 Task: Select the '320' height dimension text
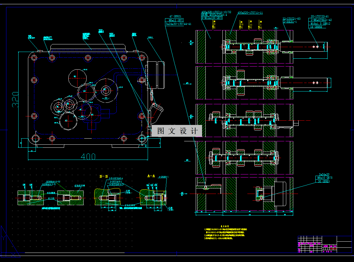coord(15,99)
